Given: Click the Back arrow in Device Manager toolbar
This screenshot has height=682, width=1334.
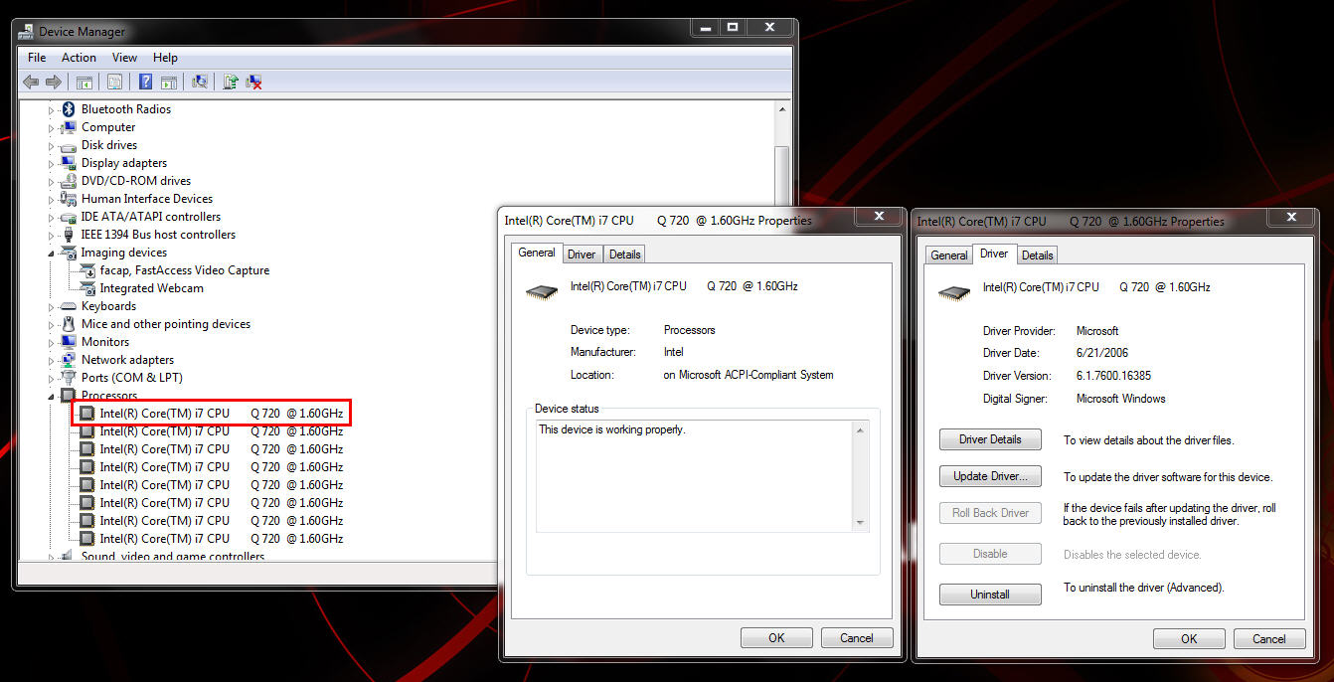Looking at the screenshot, I should click(x=31, y=82).
